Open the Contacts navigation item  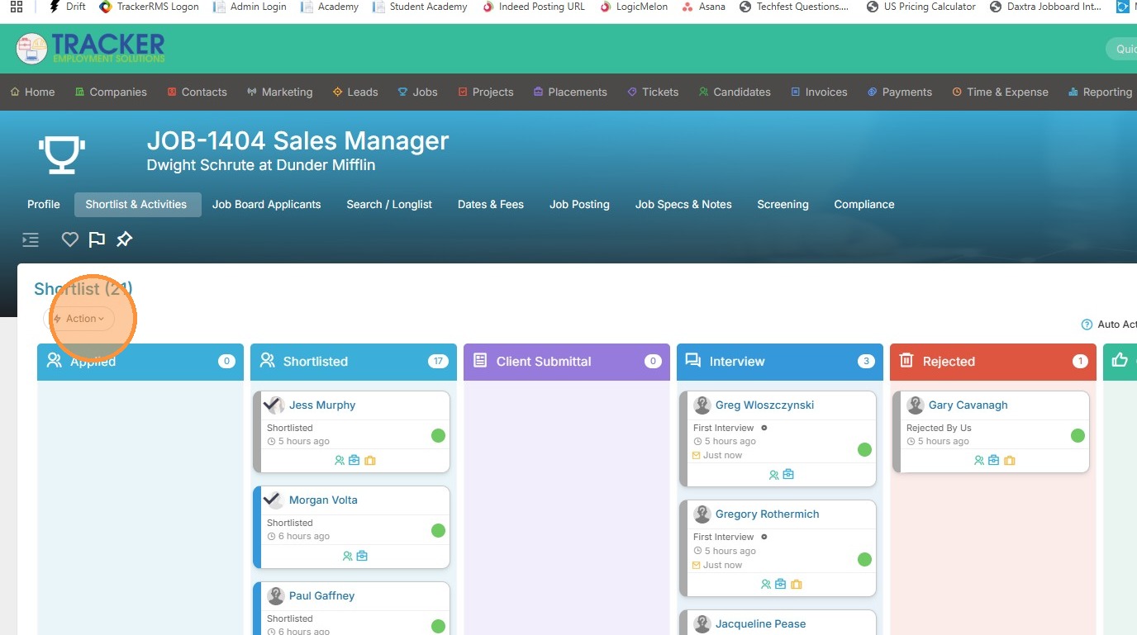(197, 92)
